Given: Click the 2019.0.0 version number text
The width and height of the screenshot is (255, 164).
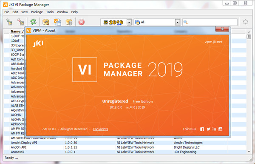Looking at the screenshot, I should 116,107.
